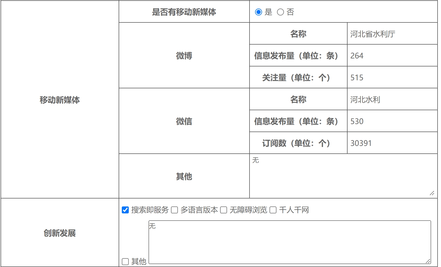Grab resize handle of 创新发展 textarea
The image size is (441, 267).
(428, 261)
